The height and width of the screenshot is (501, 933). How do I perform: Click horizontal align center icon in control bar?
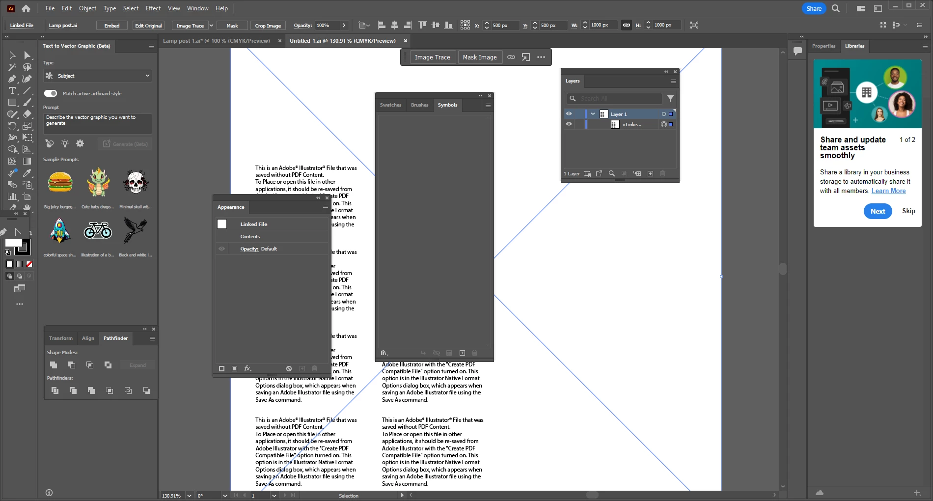coord(394,25)
